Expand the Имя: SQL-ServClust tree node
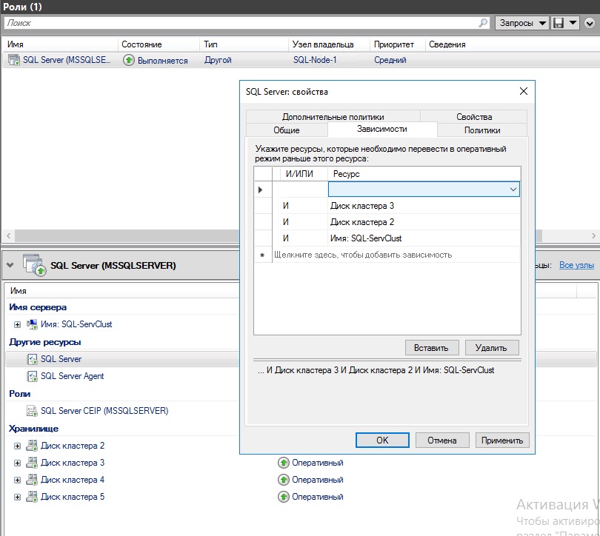 (x=17, y=324)
